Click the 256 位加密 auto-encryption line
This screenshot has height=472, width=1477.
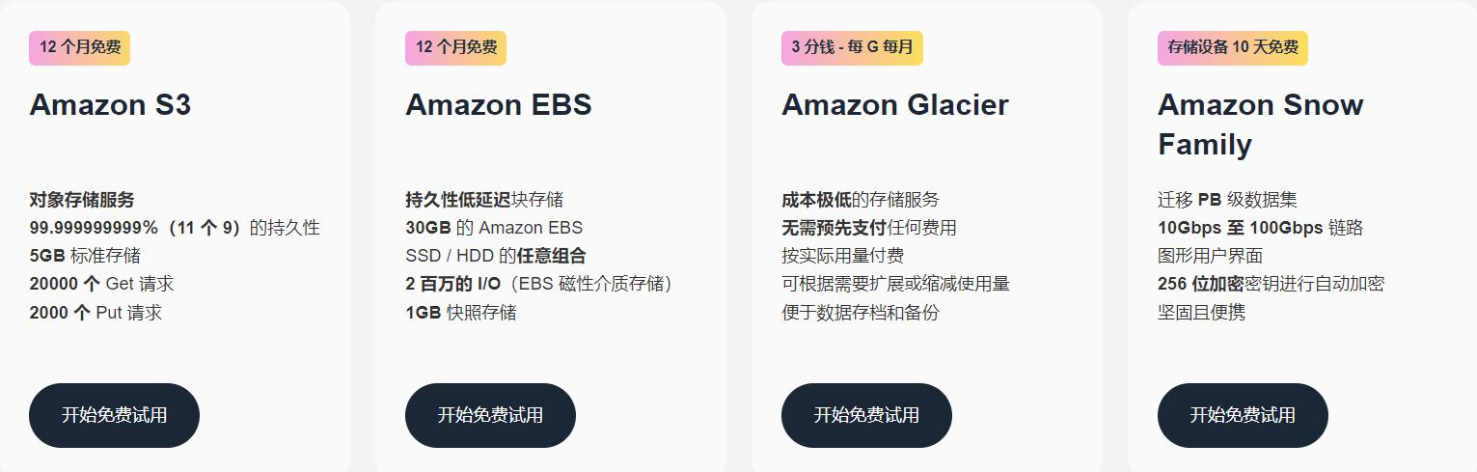(x=1271, y=284)
